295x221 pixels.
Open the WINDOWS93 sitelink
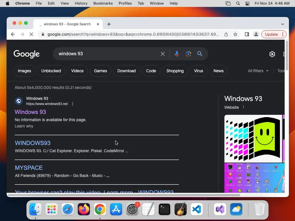(33, 143)
